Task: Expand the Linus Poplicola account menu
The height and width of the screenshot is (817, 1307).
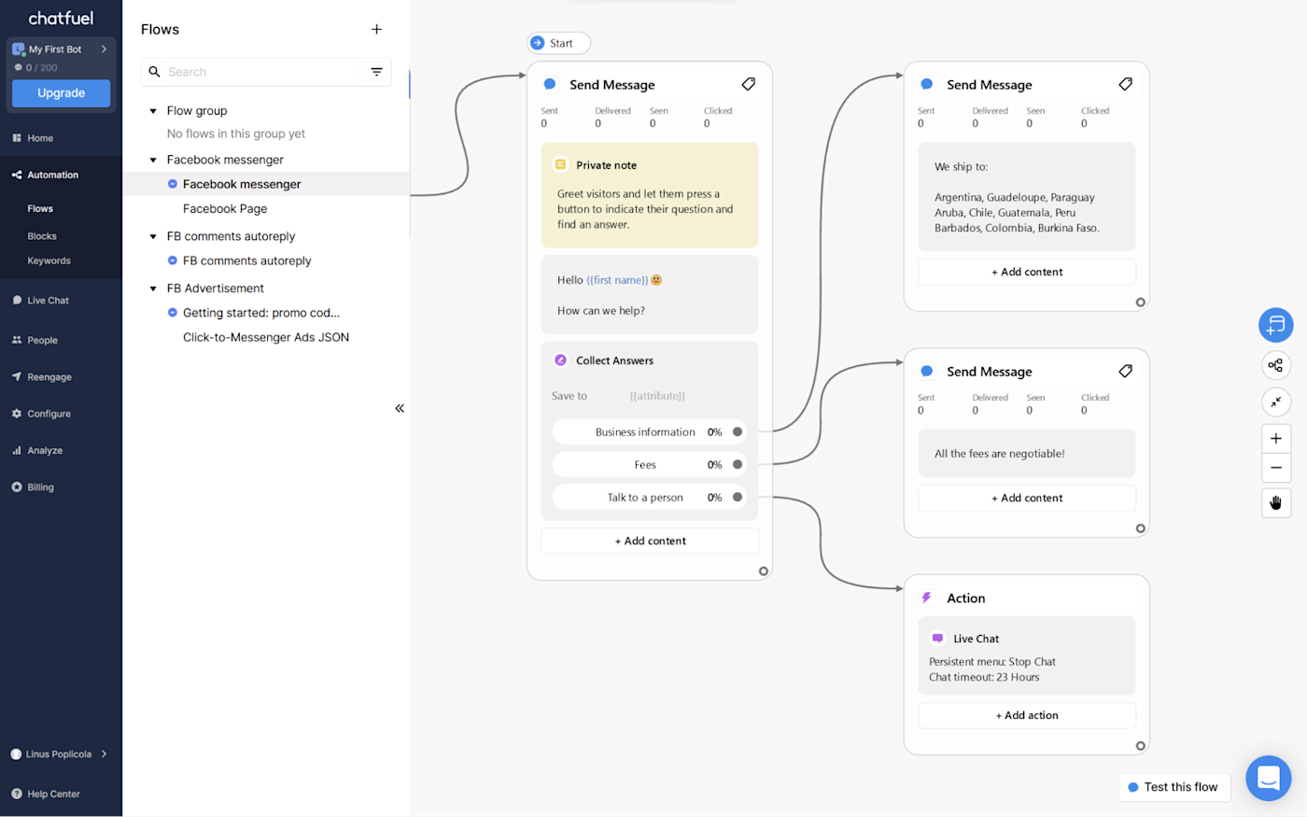Action: 59,754
